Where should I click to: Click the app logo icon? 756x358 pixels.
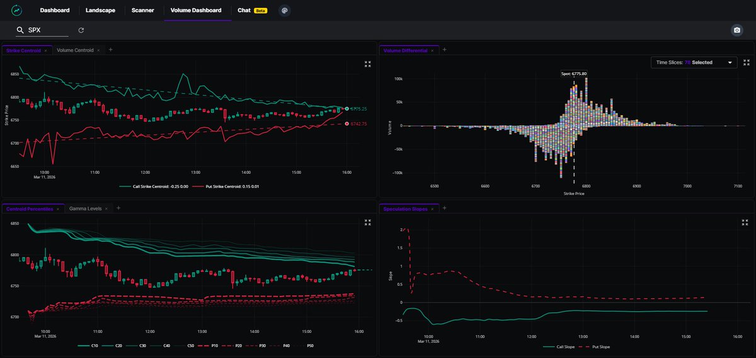pyautogui.click(x=16, y=11)
